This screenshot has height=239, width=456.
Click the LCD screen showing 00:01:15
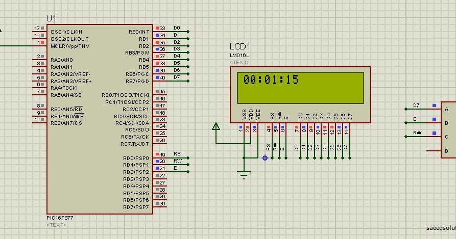(x=300, y=88)
